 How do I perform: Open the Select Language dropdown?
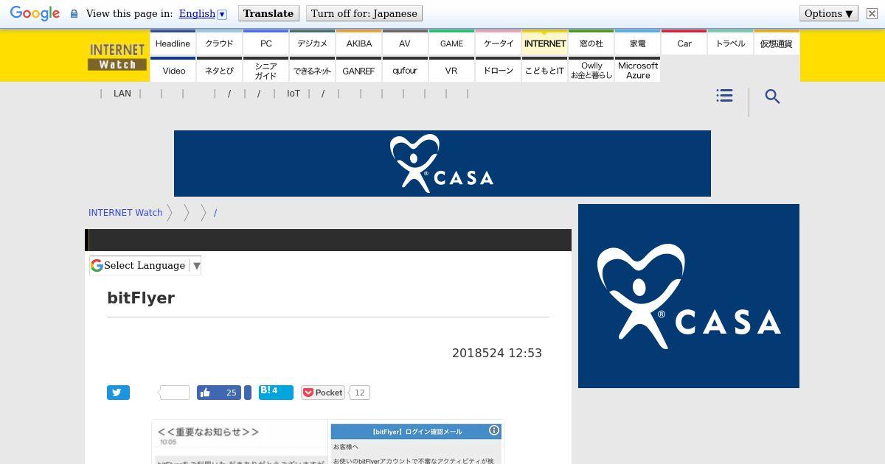coord(145,265)
